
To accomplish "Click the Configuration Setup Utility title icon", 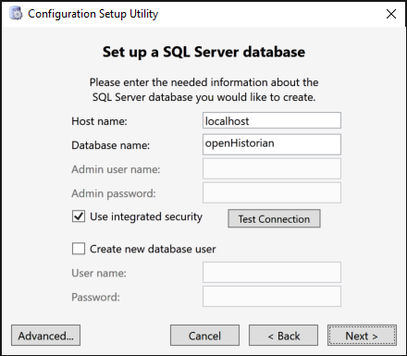I will click(16, 14).
